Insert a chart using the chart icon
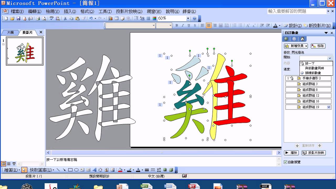The height and width of the screenshot is (189, 336). 111,18
